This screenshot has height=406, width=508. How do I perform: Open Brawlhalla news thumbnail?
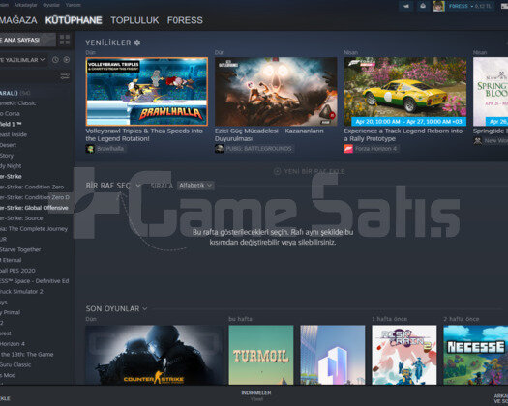pyautogui.click(x=147, y=92)
